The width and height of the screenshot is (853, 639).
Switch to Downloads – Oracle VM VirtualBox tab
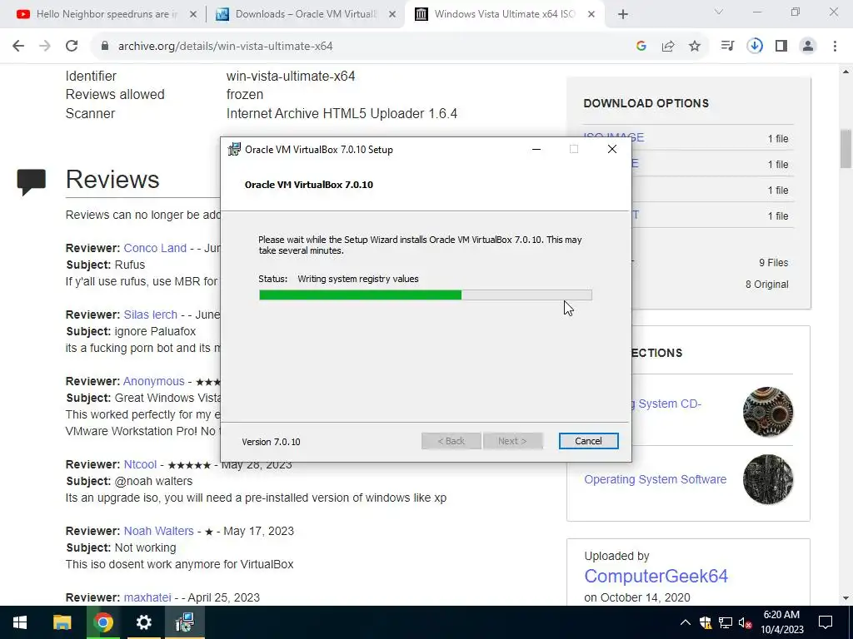point(305,14)
